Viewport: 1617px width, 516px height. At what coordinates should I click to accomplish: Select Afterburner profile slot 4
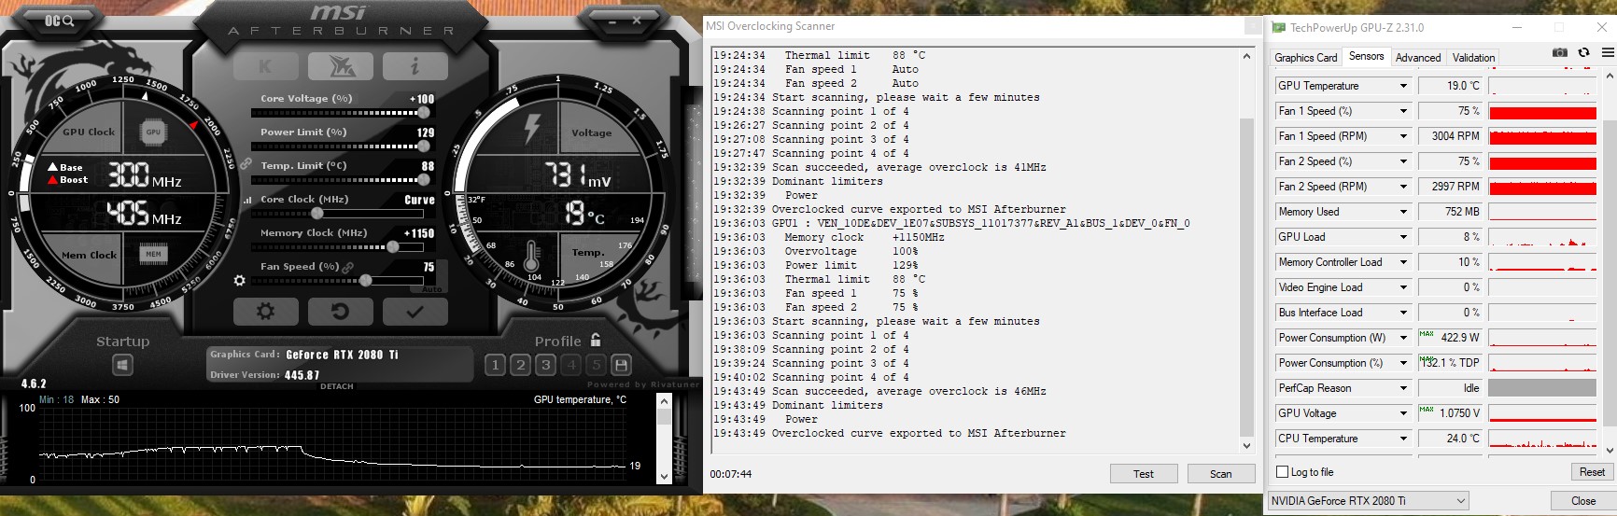click(x=571, y=365)
